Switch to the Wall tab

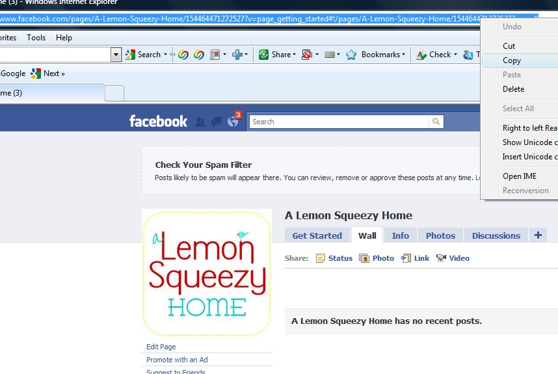coord(367,235)
